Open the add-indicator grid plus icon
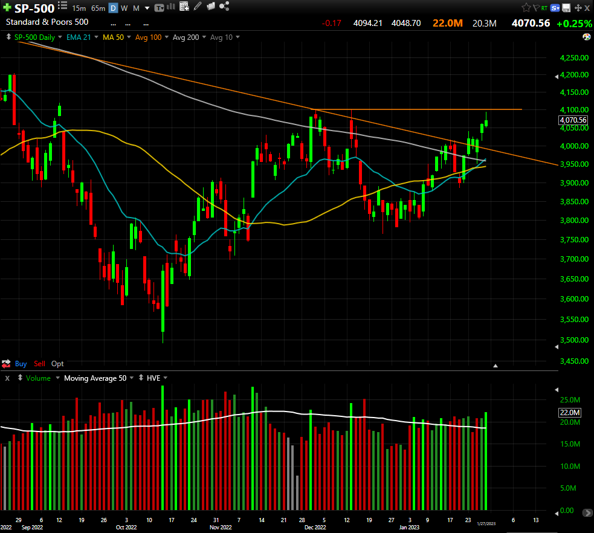 (184, 6)
